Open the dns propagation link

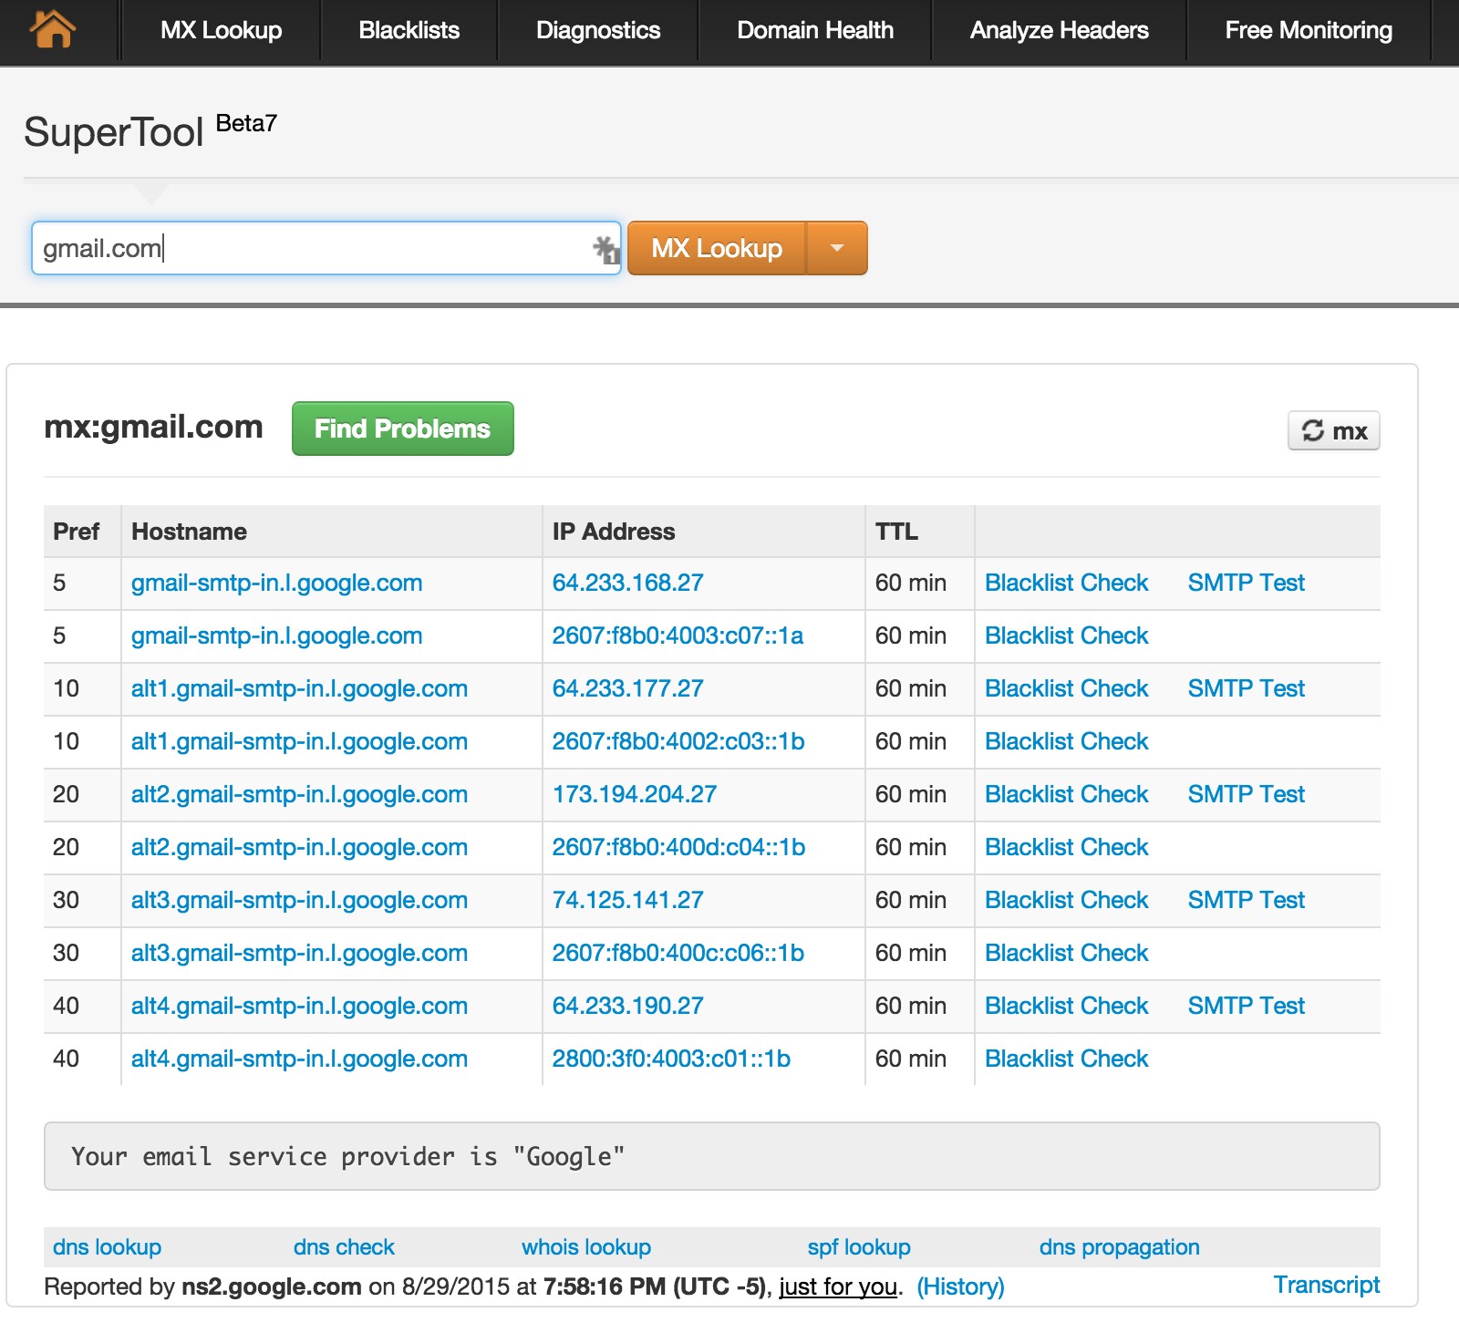(x=1119, y=1247)
